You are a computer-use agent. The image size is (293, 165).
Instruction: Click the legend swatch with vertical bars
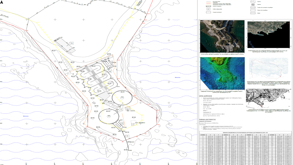coord(253,4)
